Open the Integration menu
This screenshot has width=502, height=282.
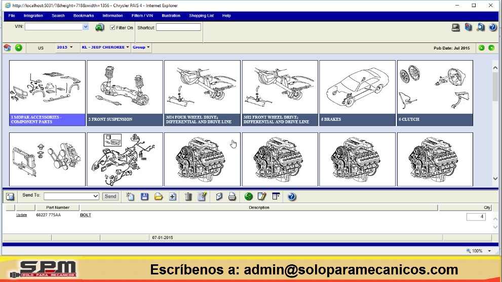tap(33, 16)
